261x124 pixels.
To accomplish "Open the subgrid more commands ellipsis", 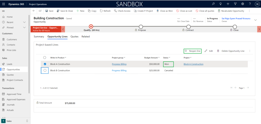I will coord(250,51).
